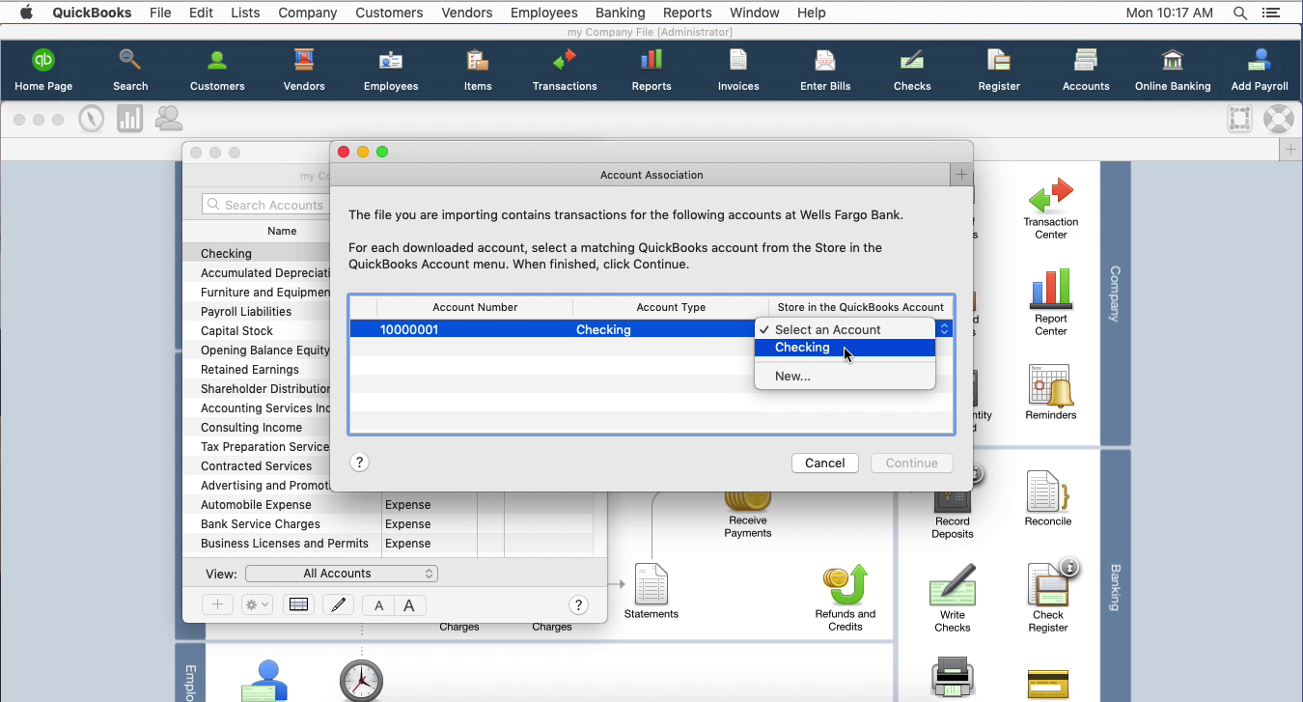The image size is (1303, 702).
Task: Click the Continue button
Action: (x=912, y=463)
